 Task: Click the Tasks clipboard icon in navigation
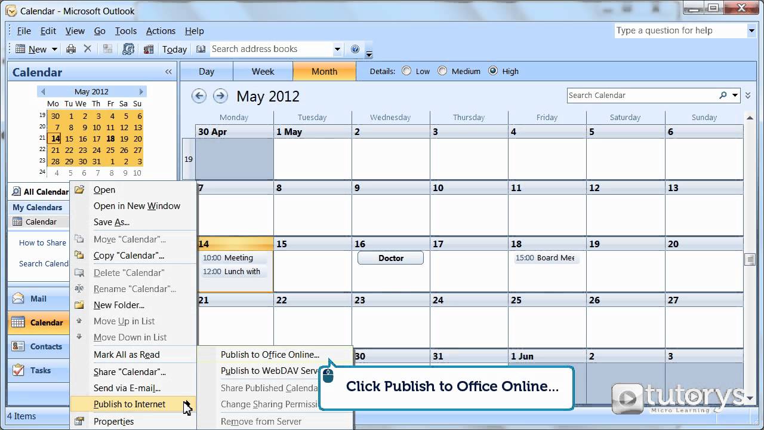click(19, 370)
